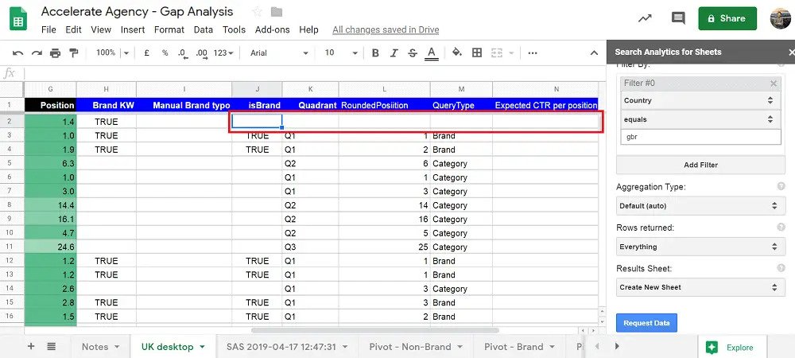Click the green Share button
Screen dimensions: 795x358
727,18
